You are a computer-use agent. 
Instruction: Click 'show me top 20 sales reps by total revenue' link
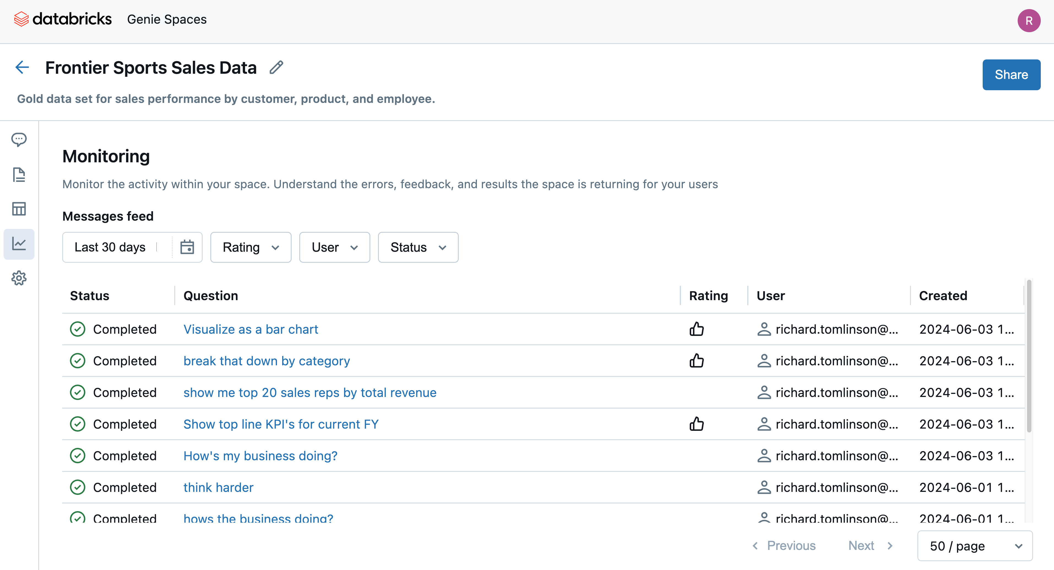[310, 392]
